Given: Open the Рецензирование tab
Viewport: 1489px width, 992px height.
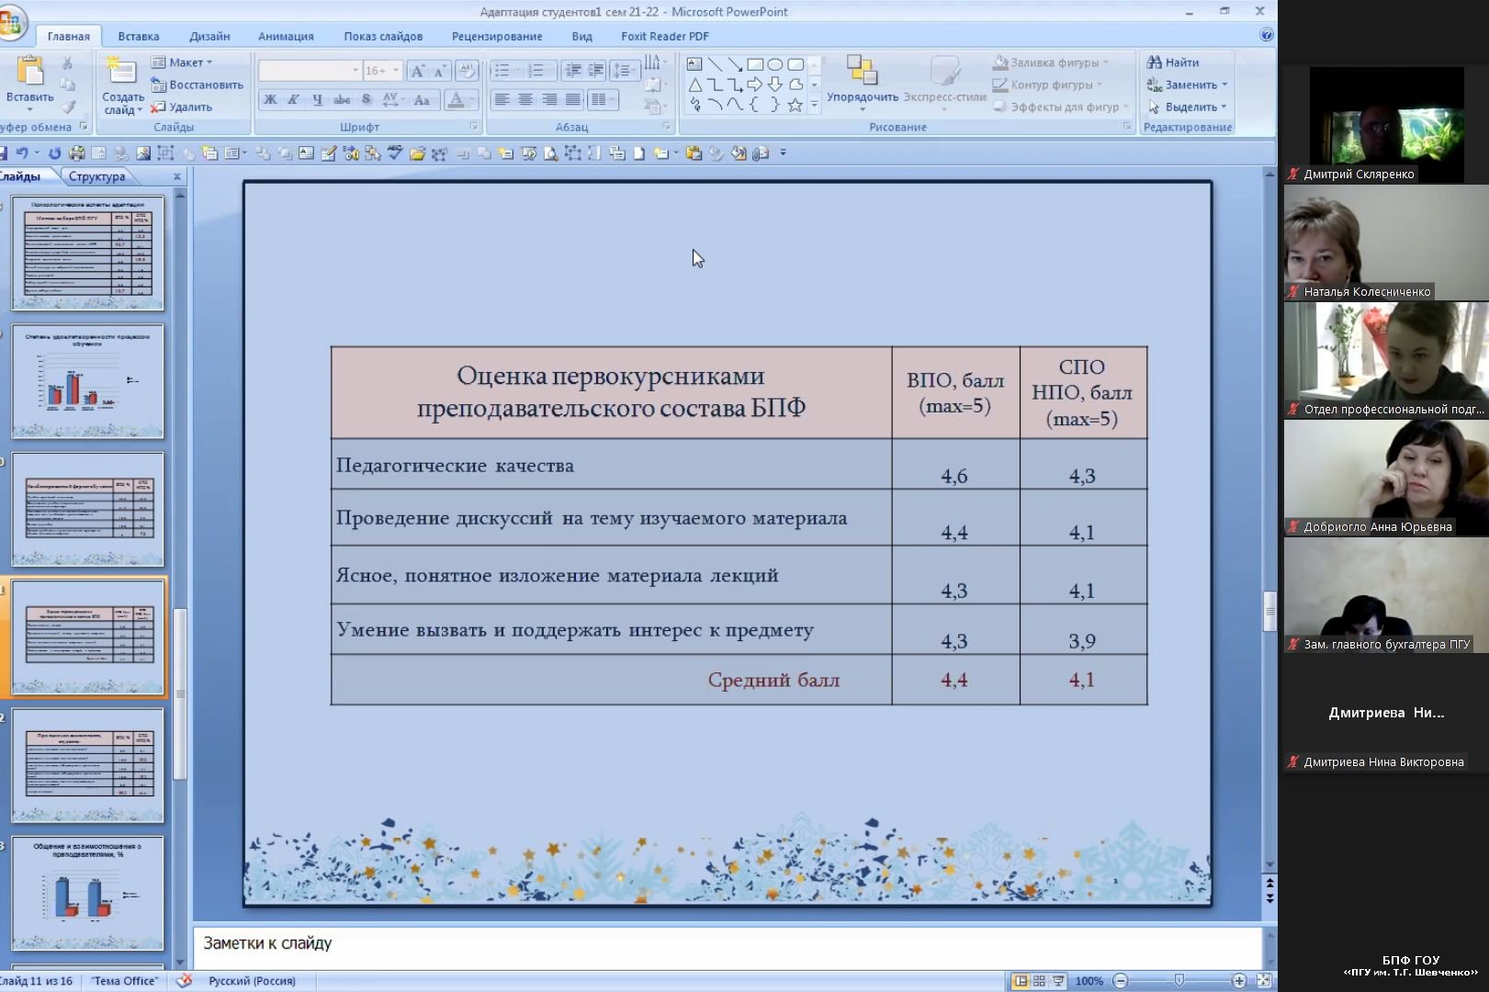Looking at the screenshot, I should tap(497, 37).
